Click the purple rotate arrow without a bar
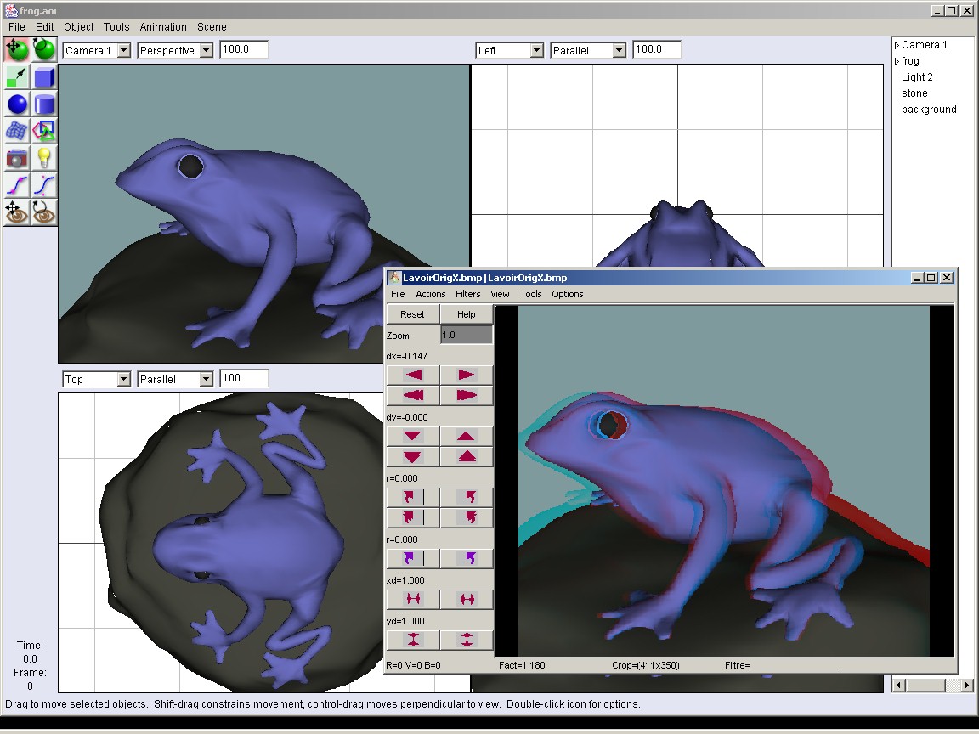The image size is (979, 734). (x=467, y=558)
